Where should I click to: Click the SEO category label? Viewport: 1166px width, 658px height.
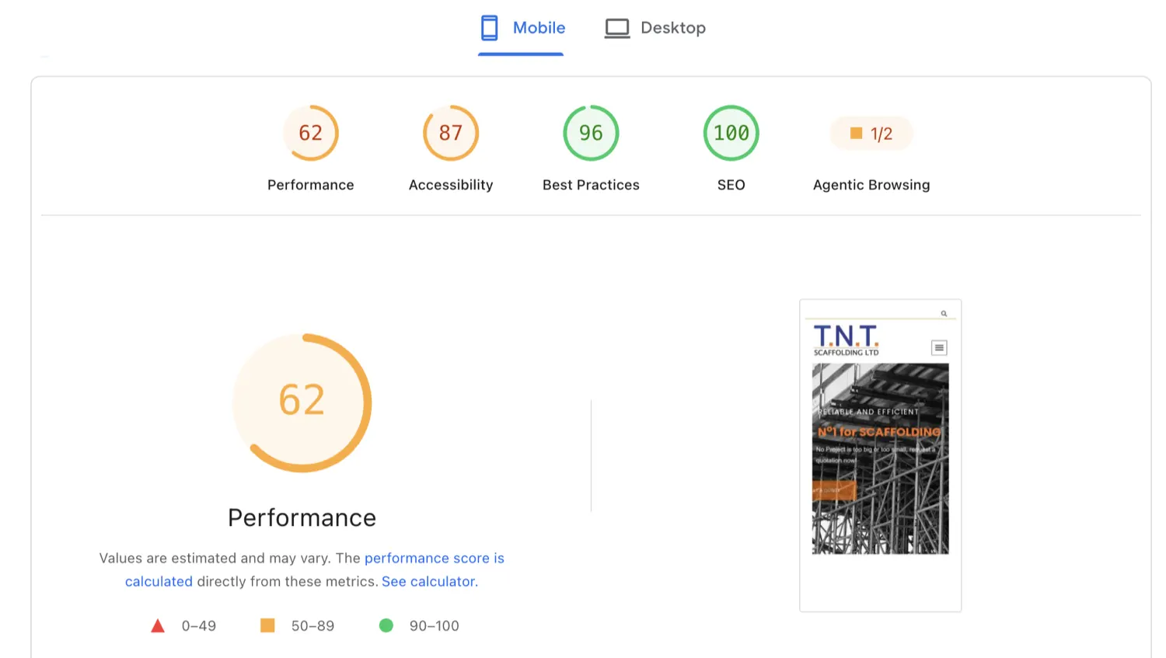731,185
